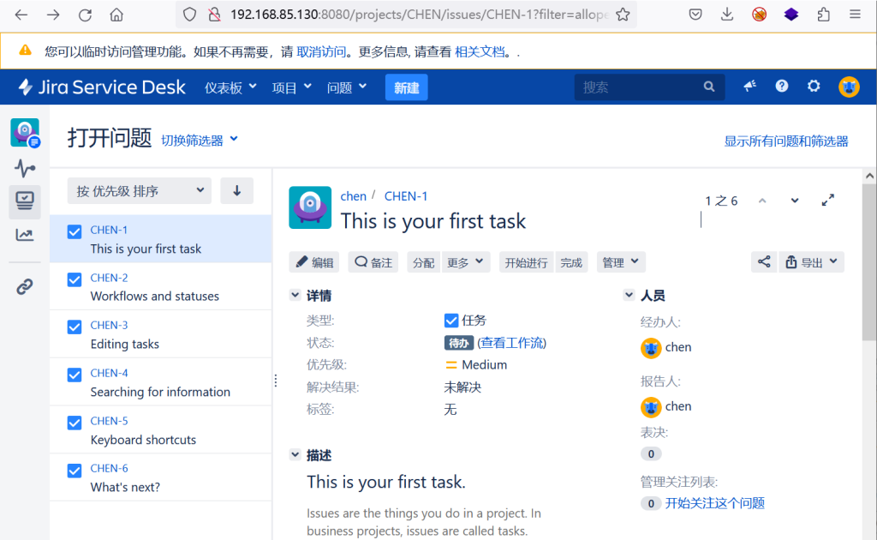
Task: Click the 备注 comment button
Action: pos(373,262)
